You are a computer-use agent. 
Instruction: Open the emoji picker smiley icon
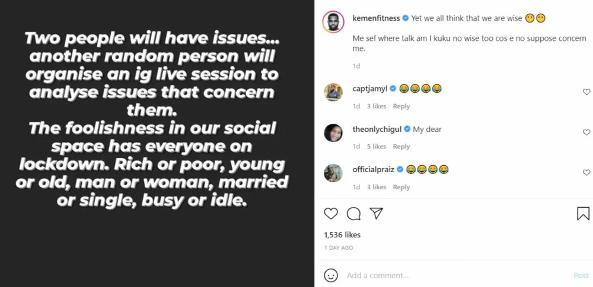[x=331, y=275]
